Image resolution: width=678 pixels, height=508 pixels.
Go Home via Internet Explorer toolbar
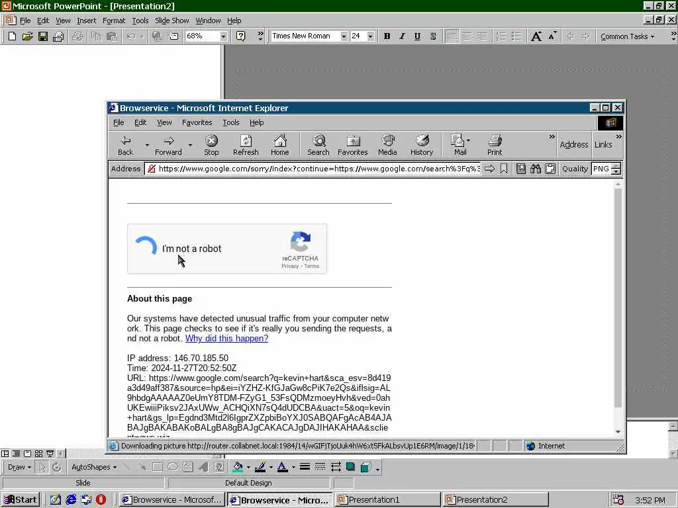click(280, 145)
